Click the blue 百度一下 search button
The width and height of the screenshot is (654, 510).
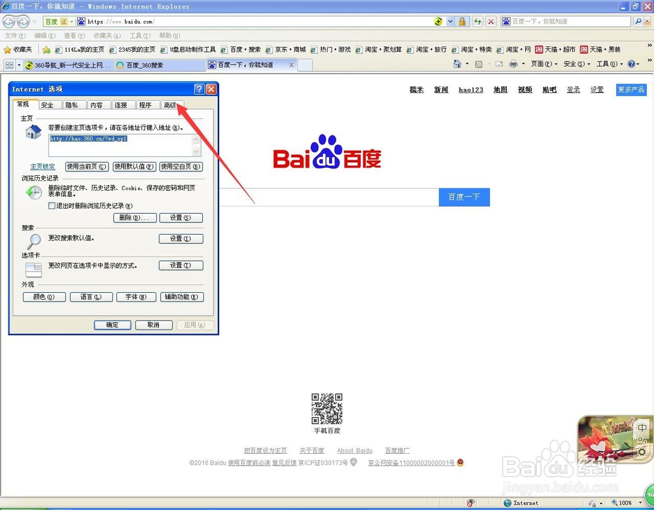(x=464, y=197)
